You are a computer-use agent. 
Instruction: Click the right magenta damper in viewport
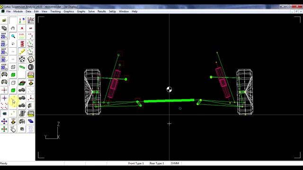coord(223,82)
